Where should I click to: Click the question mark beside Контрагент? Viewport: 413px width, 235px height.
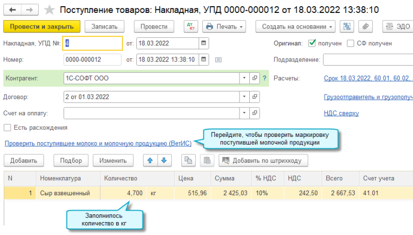264,78
